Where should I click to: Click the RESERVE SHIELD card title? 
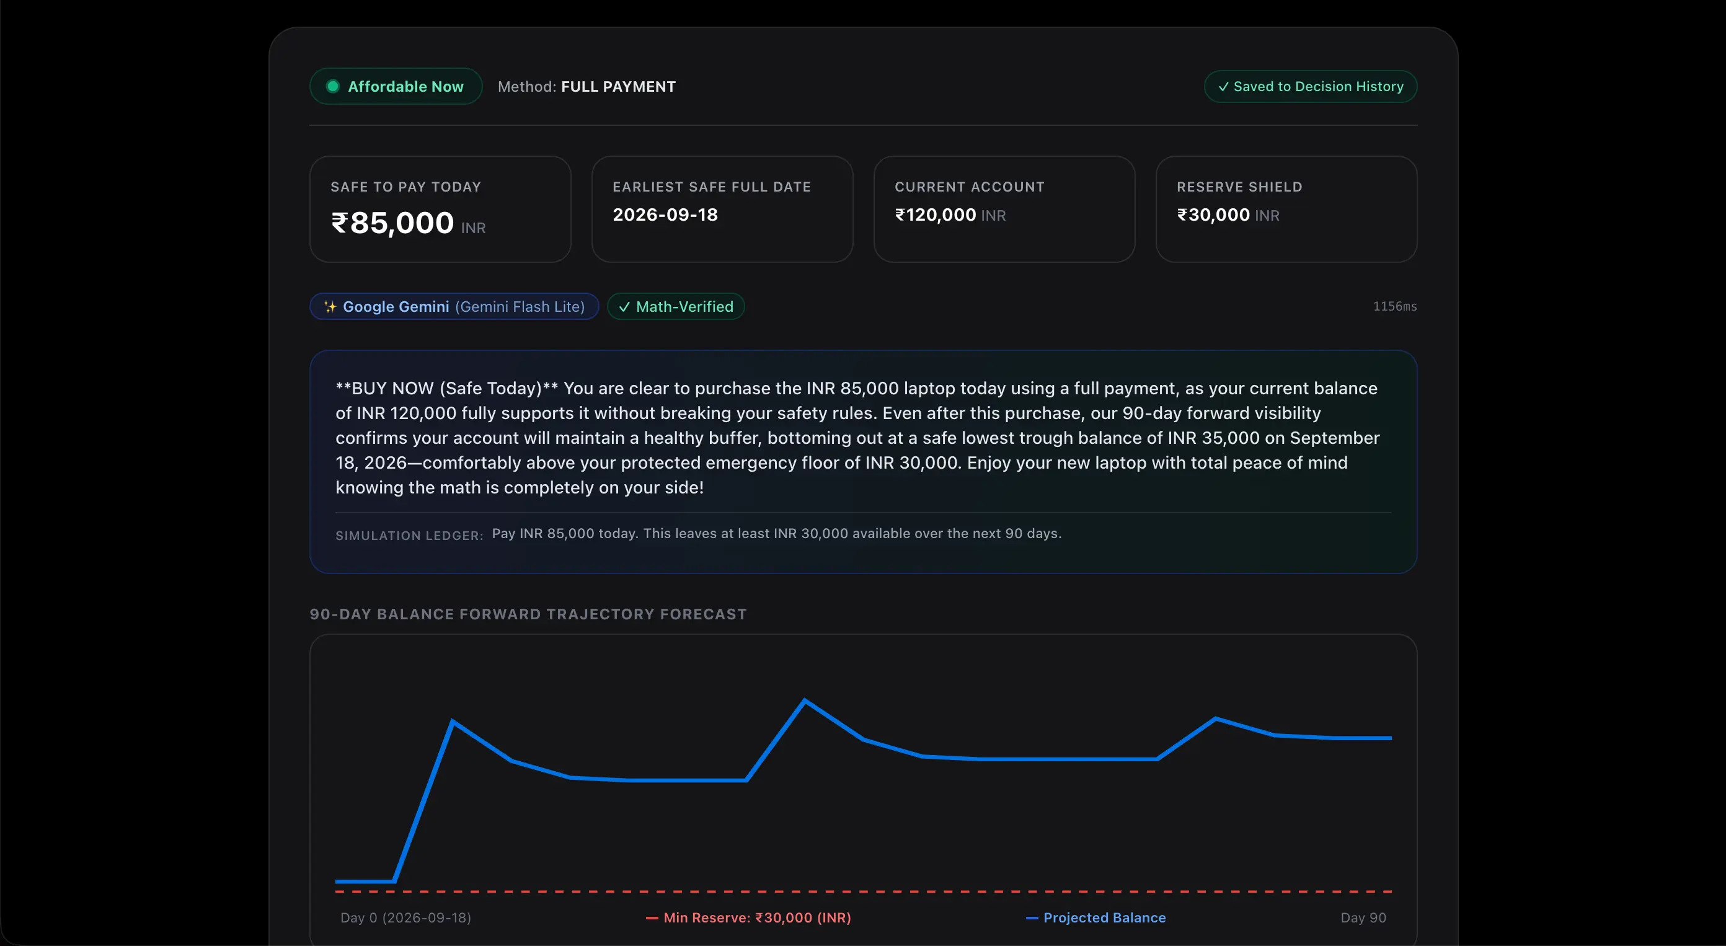[1239, 187]
